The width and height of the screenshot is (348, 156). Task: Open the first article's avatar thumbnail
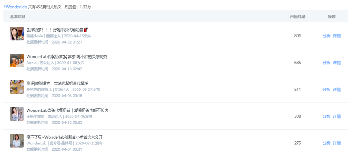pyautogui.click(x=17, y=34)
